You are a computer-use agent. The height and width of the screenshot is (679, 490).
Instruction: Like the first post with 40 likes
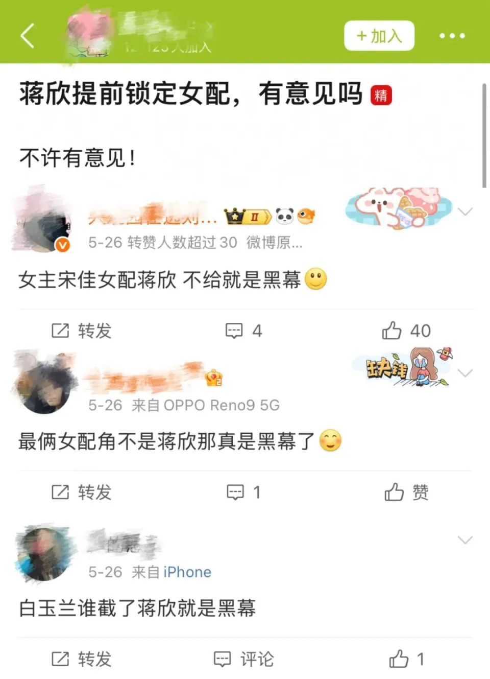tap(406, 331)
